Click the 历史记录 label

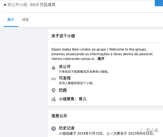(67, 128)
